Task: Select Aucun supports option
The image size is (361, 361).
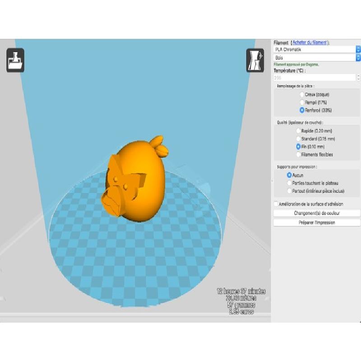Action: click(x=295, y=175)
